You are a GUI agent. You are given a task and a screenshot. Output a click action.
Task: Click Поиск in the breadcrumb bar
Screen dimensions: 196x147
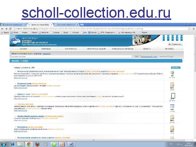pos(25,61)
